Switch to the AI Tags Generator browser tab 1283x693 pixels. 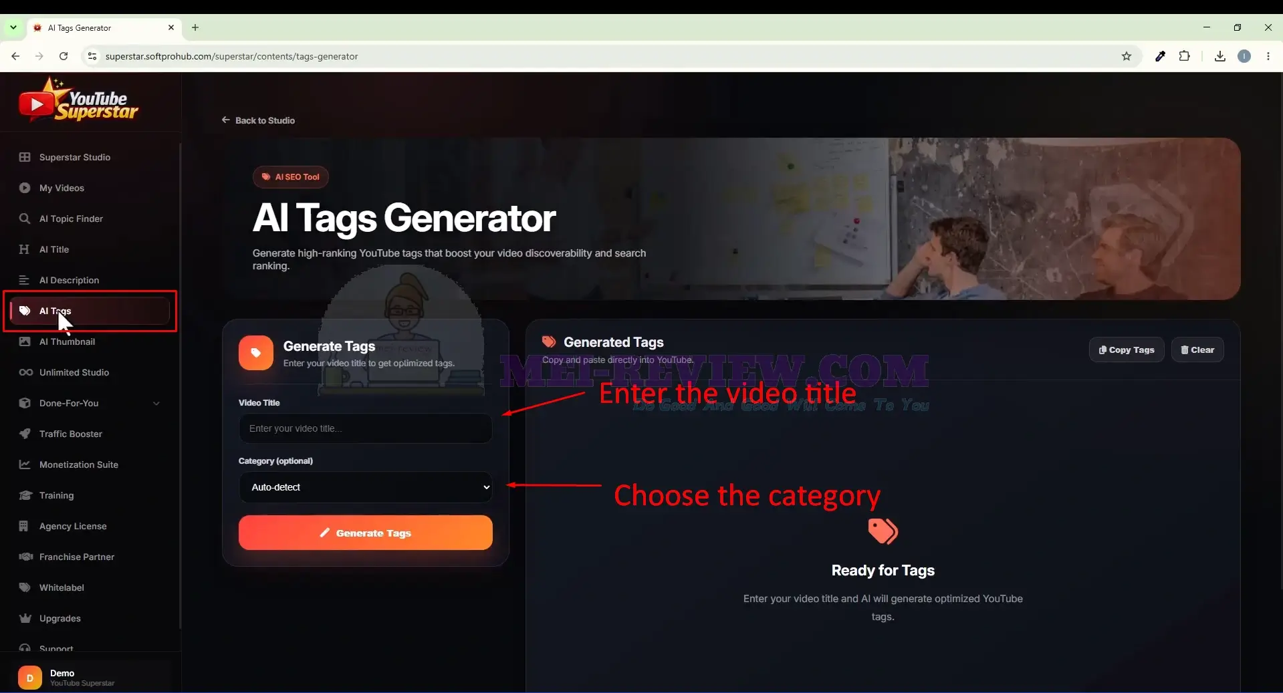(x=104, y=28)
